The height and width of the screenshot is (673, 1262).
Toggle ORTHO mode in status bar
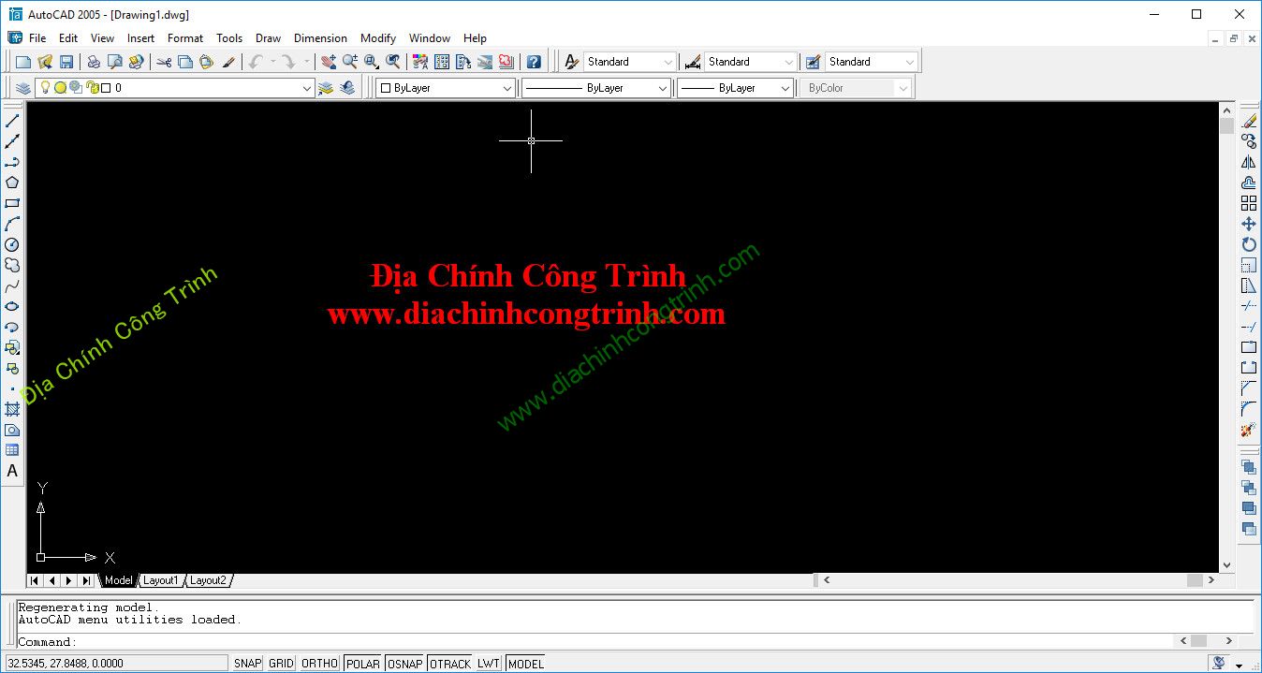click(x=319, y=664)
